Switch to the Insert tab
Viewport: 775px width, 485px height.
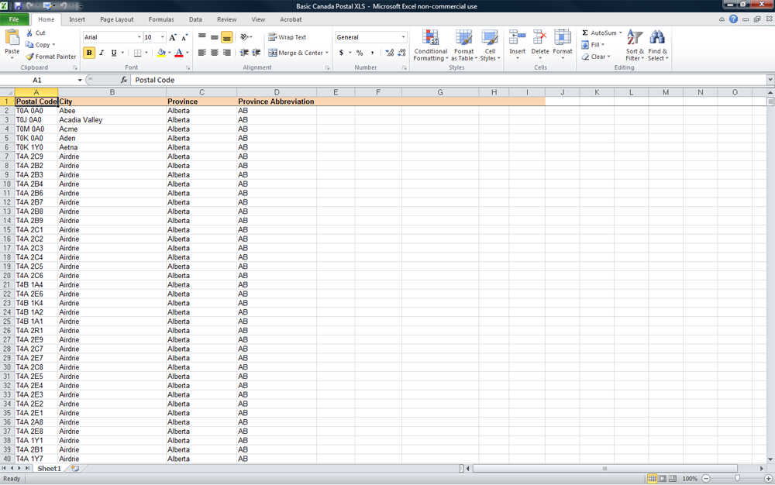click(77, 19)
